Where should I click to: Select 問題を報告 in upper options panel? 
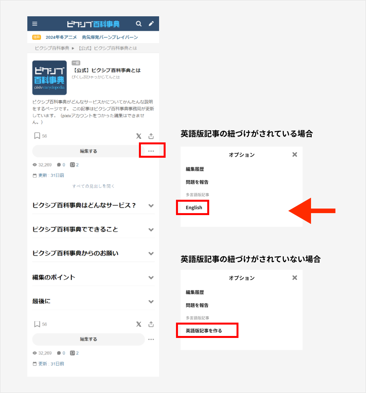click(197, 182)
